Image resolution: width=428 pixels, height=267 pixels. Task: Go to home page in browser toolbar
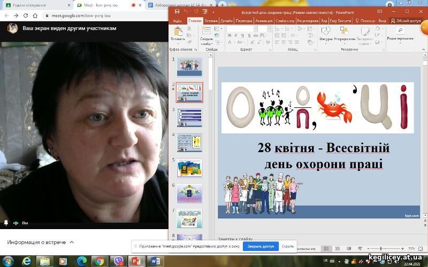pyautogui.click(x=35, y=15)
